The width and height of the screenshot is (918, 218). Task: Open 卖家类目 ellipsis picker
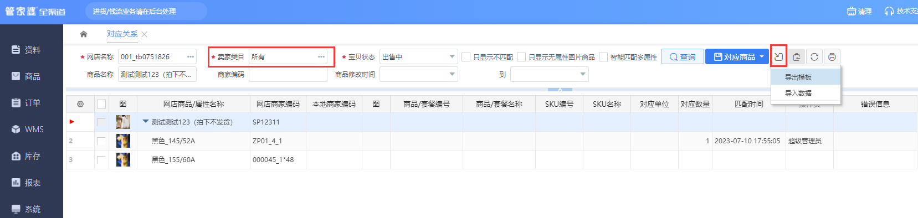(321, 56)
